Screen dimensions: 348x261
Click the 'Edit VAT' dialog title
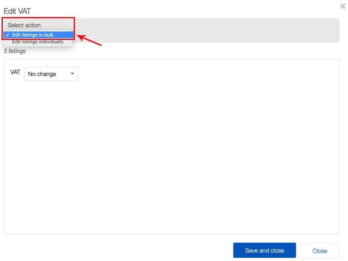(x=17, y=11)
